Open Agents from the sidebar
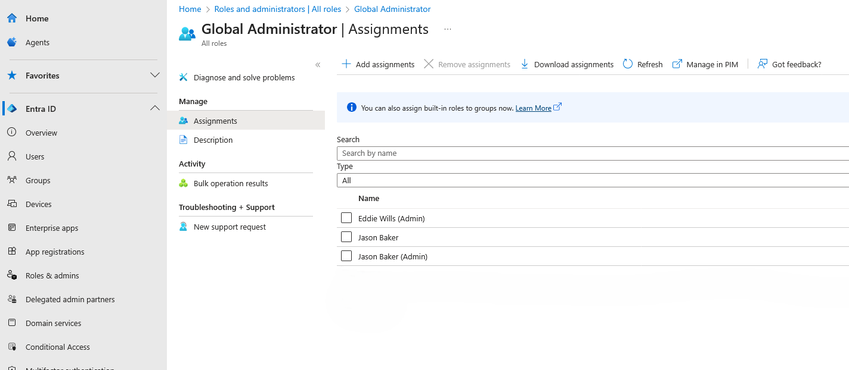The width and height of the screenshot is (849, 370). tap(37, 43)
